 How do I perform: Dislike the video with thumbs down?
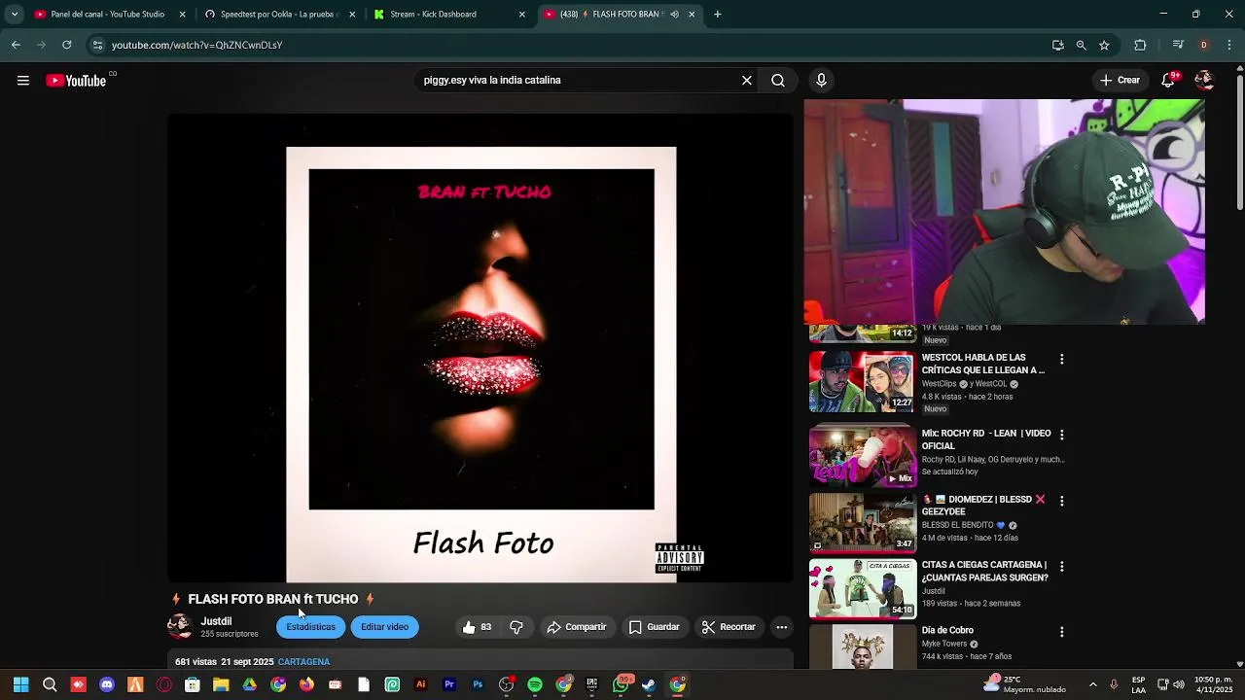pyautogui.click(x=516, y=627)
